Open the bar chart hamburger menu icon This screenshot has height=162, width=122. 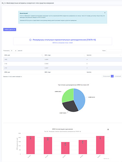point(108,129)
